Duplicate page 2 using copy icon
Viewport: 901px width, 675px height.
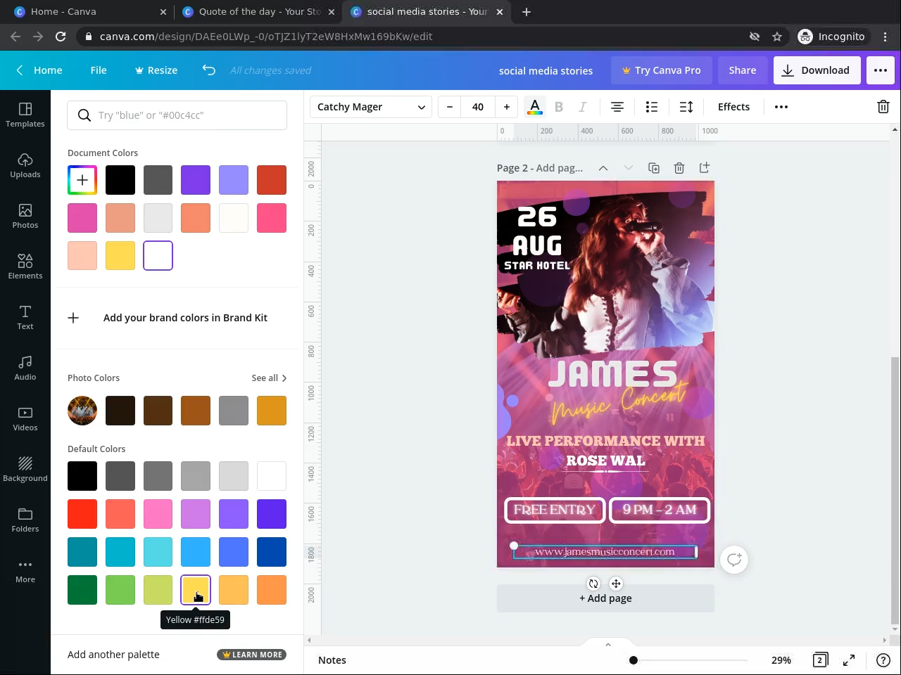[x=654, y=168]
